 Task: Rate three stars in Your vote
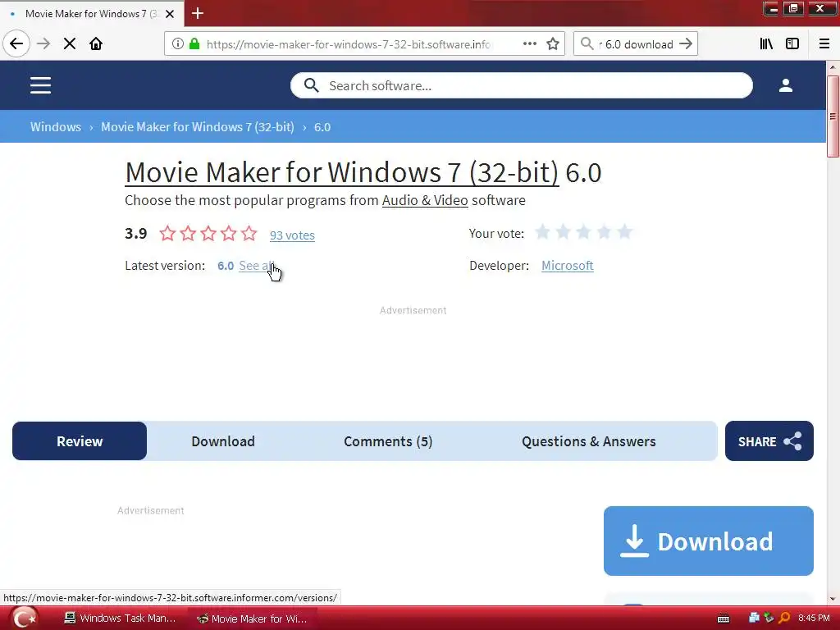(583, 232)
